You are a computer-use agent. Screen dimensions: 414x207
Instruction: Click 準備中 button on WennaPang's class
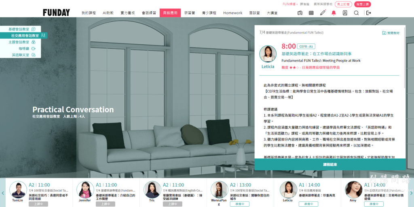[x=239, y=204]
